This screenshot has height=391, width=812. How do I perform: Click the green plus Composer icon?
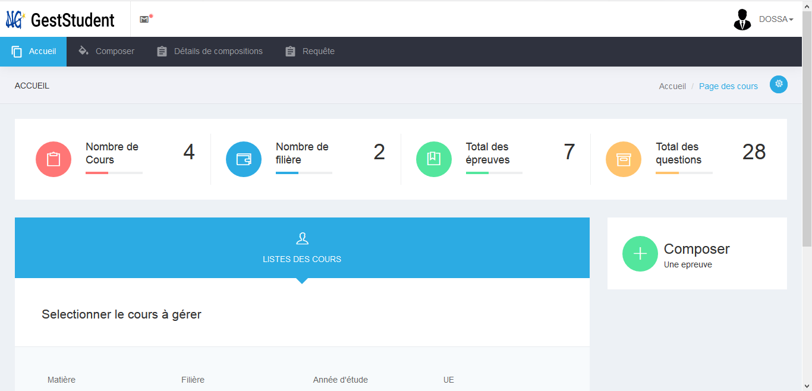(x=640, y=254)
